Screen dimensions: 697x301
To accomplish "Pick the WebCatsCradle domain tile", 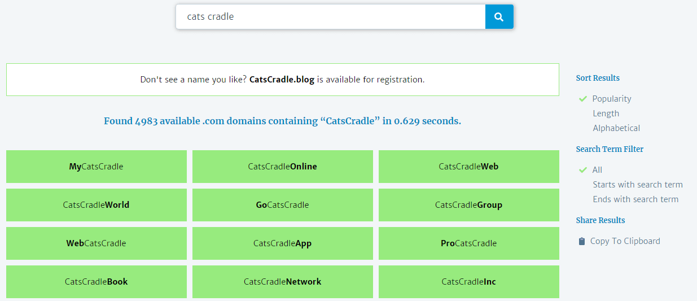I will click(97, 243).
